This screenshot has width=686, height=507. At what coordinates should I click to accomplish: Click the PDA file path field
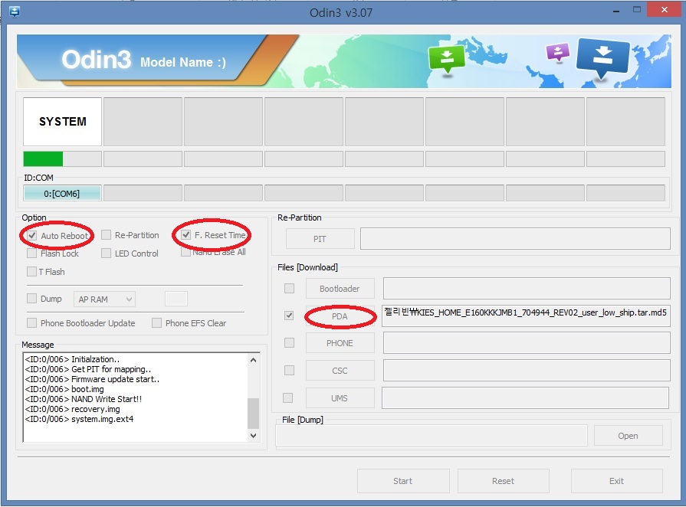point(525,316)
